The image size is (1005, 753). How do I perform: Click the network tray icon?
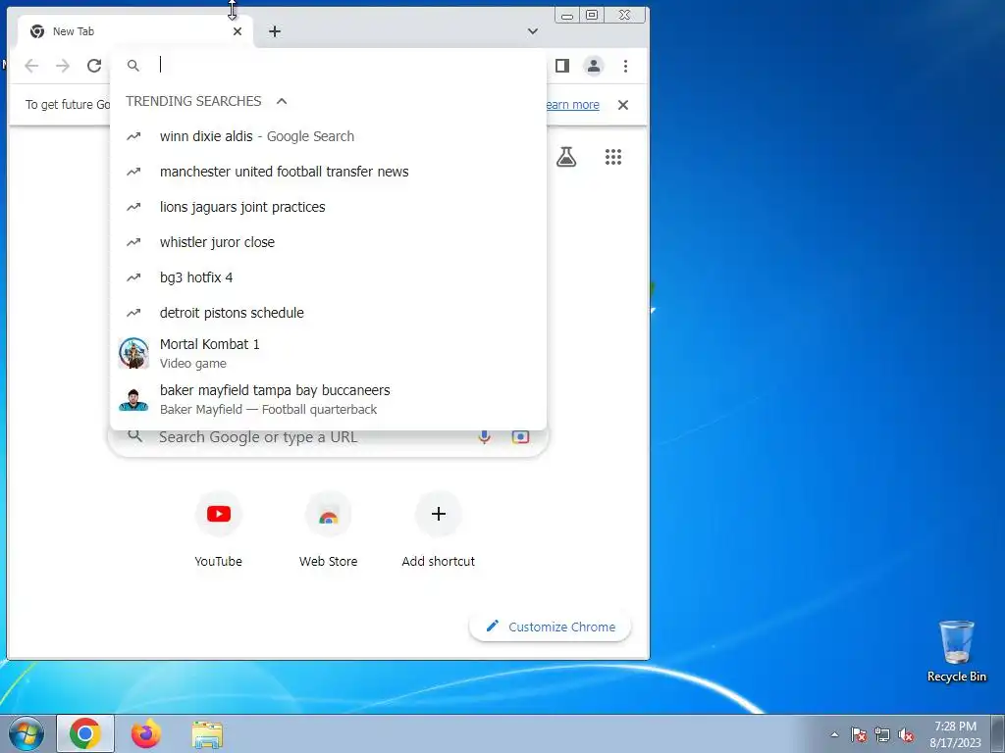click(882, 734)
